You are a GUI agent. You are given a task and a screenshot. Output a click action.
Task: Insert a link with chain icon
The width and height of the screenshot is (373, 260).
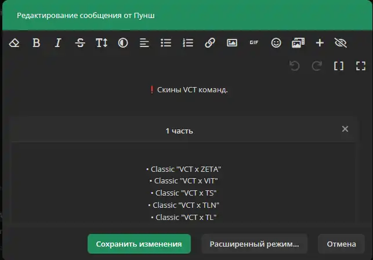(210, 43)
